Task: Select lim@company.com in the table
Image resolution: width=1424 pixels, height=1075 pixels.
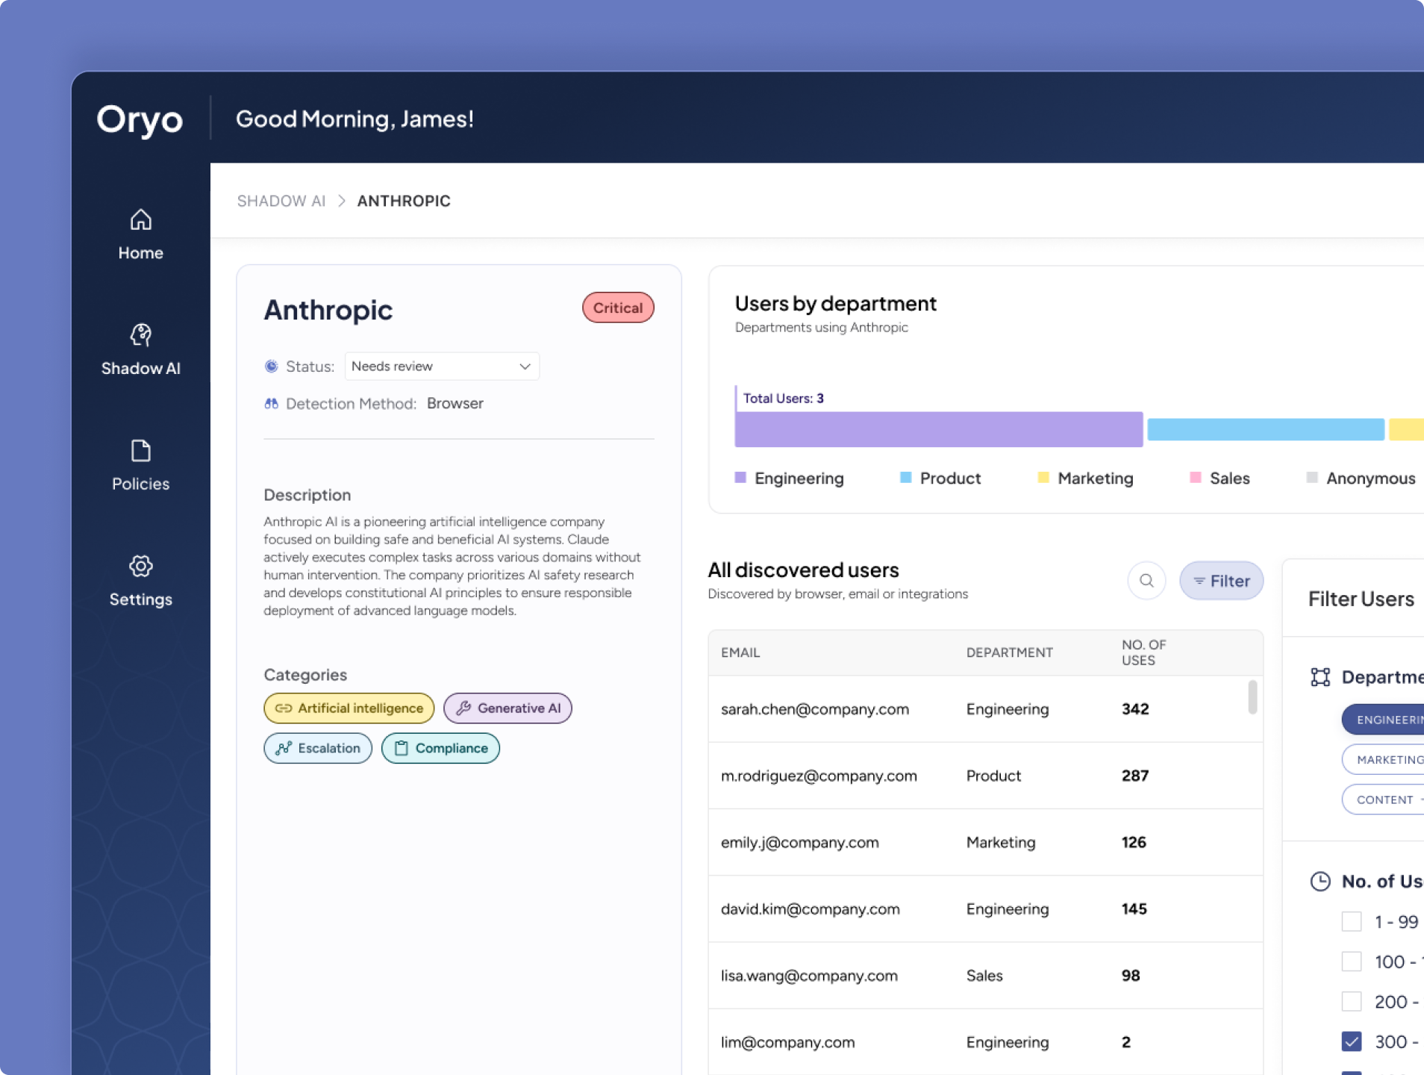Action: [788, 1042]
